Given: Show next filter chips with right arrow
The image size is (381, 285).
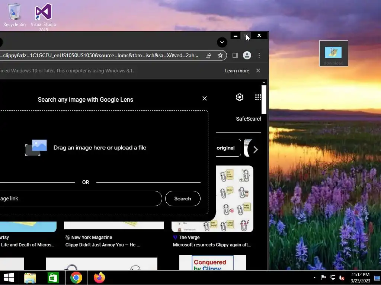Looking at the screenshot, I should [x=255, y=150].
